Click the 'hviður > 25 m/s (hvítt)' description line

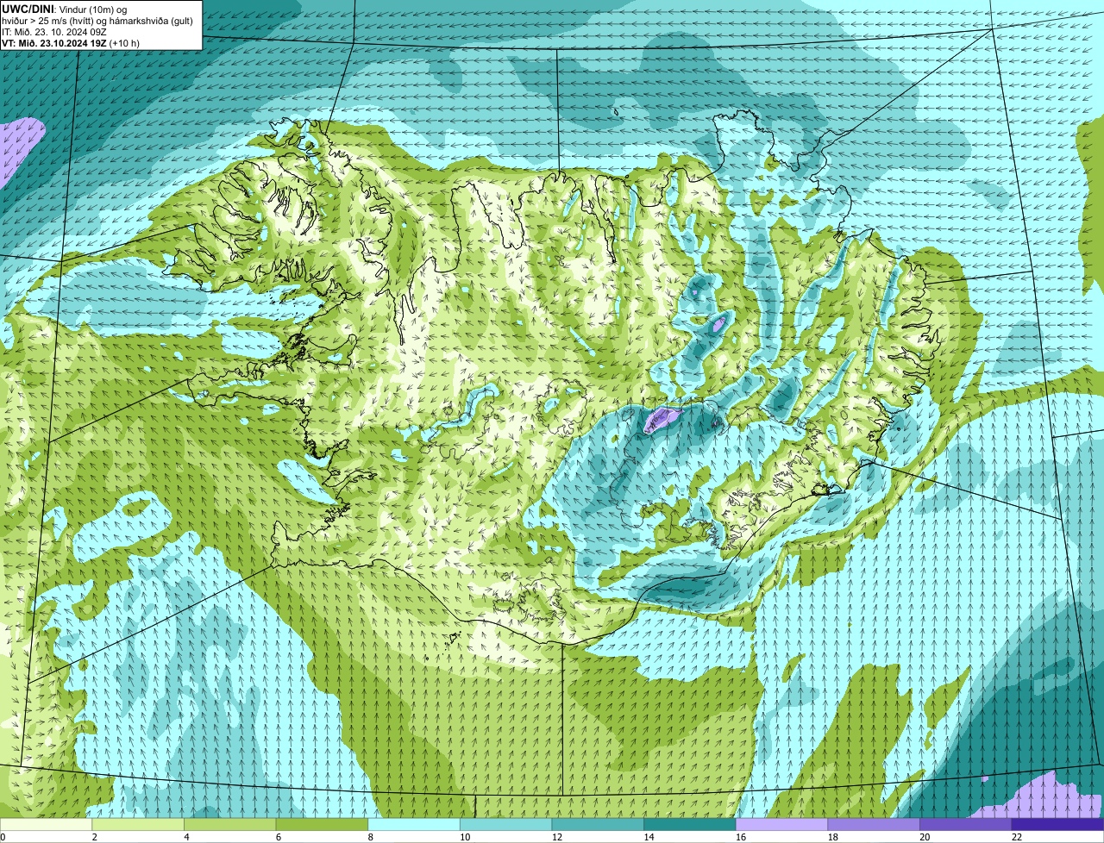pos(97,20)
